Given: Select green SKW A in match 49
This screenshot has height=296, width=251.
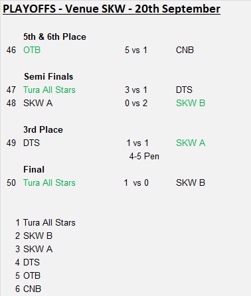Looking at the screenshot, I should coord(191,143).
